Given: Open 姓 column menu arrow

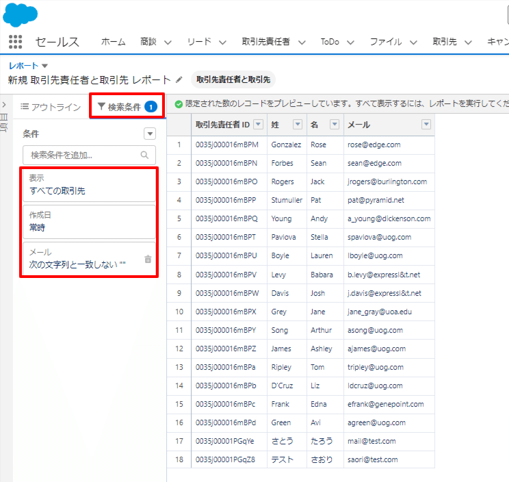Looking at the screenshot, I should pos(298,124).
